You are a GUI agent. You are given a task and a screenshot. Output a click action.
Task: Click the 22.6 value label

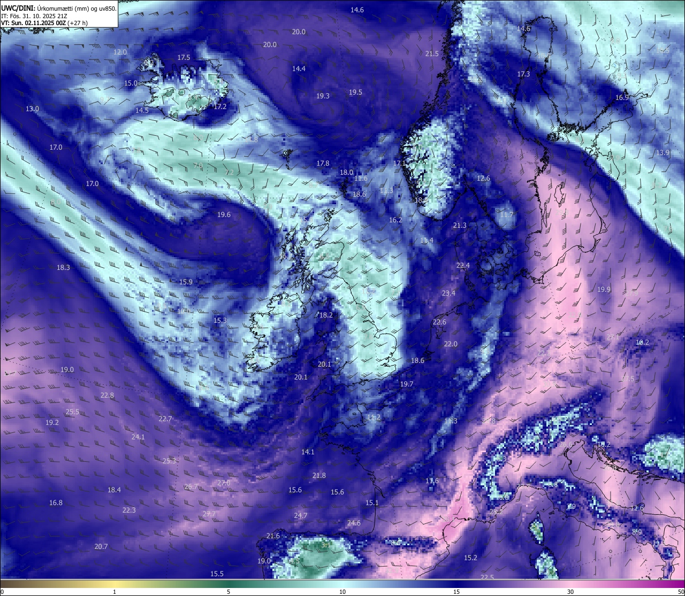[x=439, y=322]
